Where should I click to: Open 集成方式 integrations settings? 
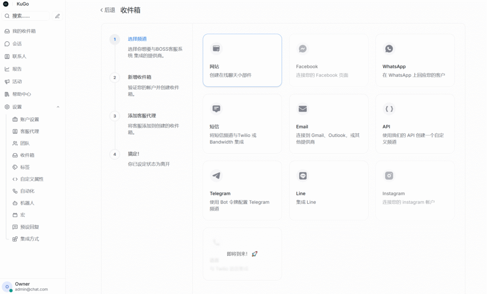coord(29,239)
